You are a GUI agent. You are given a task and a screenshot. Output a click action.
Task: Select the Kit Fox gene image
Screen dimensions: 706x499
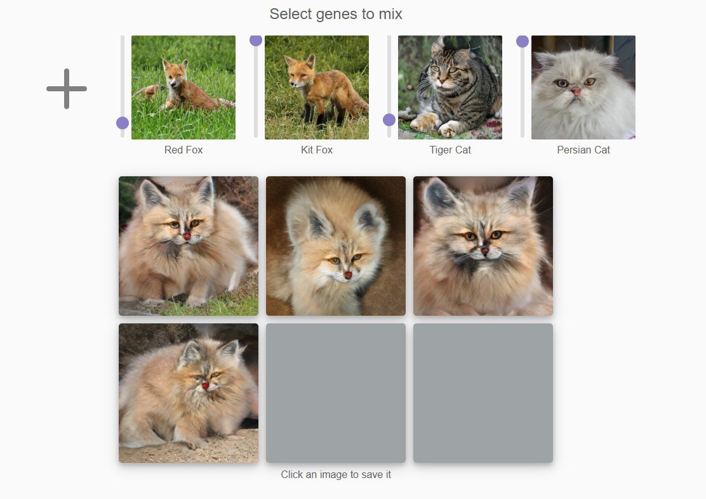pyautogui.click(x=317, y=87)
